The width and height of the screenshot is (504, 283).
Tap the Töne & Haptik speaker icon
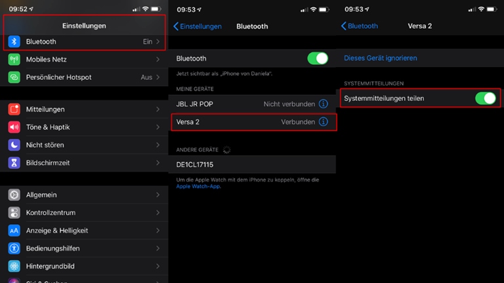click(x=14, y=127)
